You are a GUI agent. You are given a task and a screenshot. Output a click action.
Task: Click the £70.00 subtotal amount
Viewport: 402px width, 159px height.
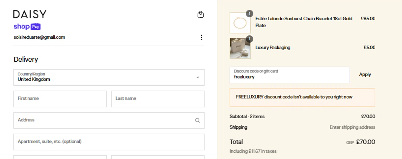368,117
